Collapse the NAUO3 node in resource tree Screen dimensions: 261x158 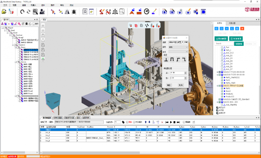point(217,102)
